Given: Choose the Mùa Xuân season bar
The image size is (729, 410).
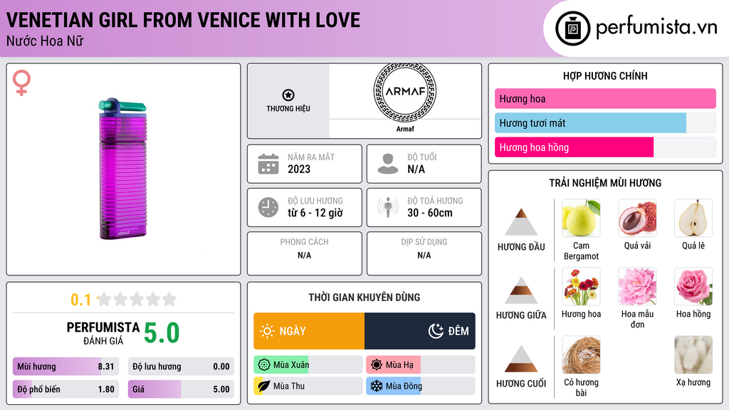Looking at the screenshot, I should [x=308, y=365].
